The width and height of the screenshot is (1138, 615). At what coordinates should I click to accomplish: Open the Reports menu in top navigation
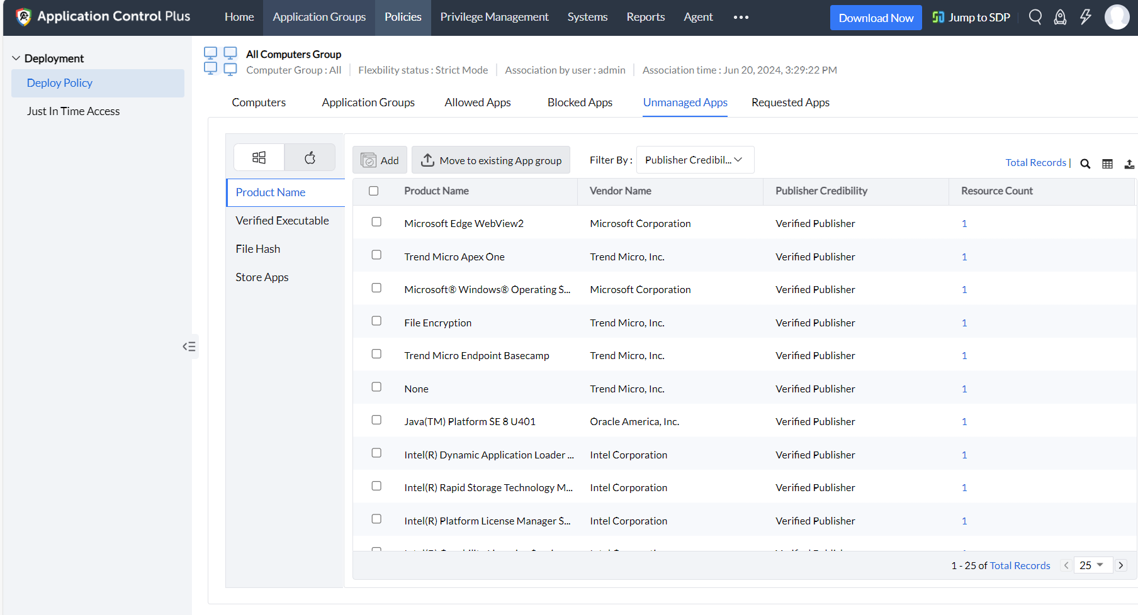coord(645,17)
